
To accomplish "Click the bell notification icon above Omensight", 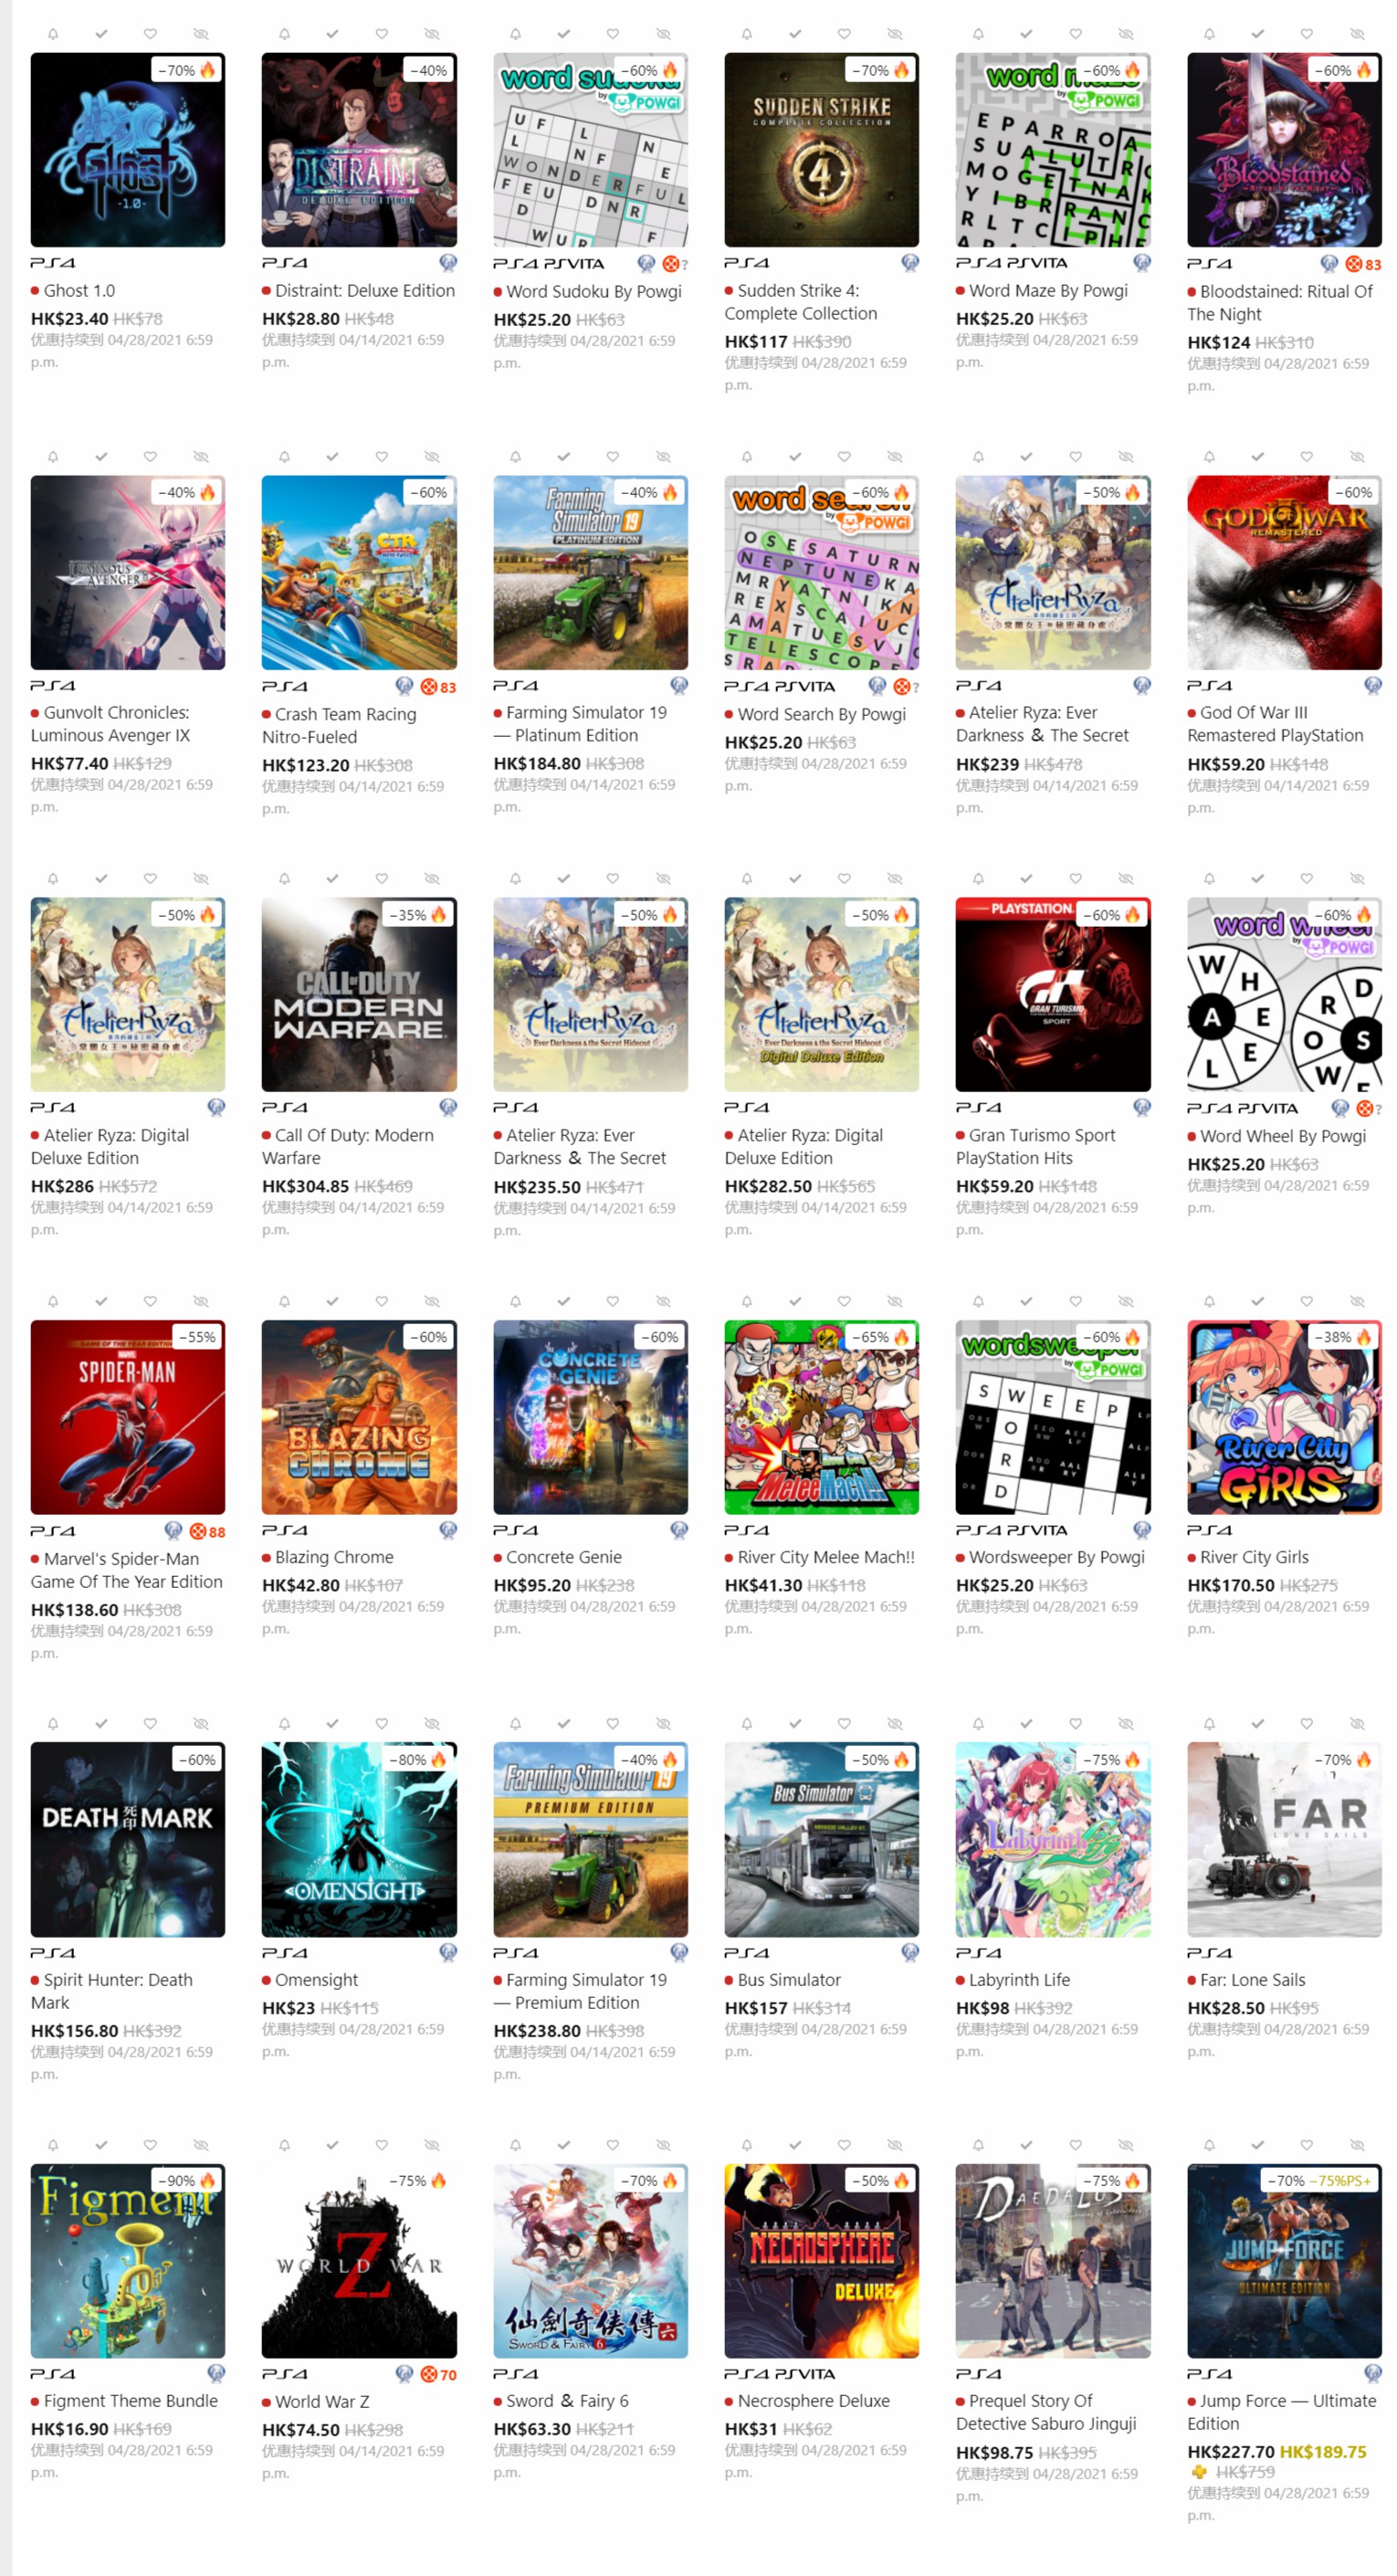I will pos(284,1724).
